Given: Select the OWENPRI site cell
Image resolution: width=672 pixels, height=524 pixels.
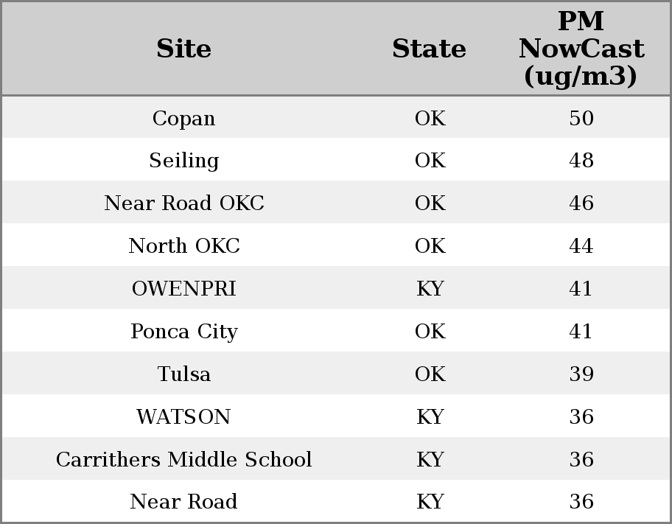Looking at the screenshot, I should tap(183, 288).
